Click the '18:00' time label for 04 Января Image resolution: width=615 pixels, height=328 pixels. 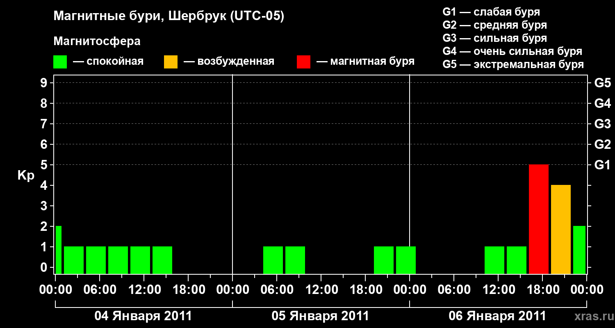click(188, 289)
